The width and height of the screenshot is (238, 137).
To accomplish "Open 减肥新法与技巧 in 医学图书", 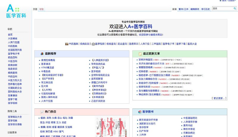I will point(147,124).
